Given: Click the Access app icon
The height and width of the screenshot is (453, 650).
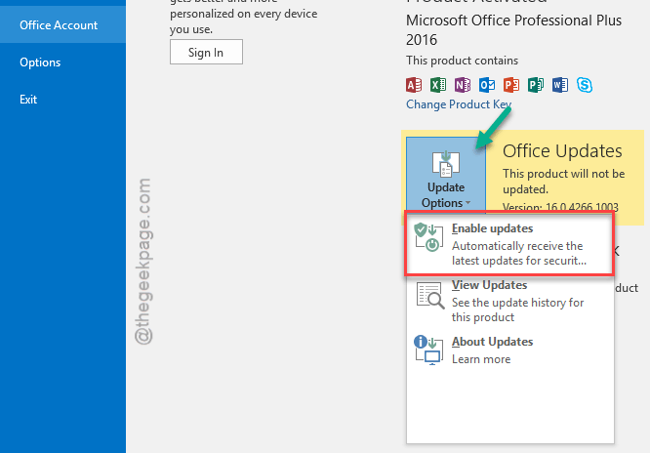Looking at the screenshot, I should tap(414, 85).
